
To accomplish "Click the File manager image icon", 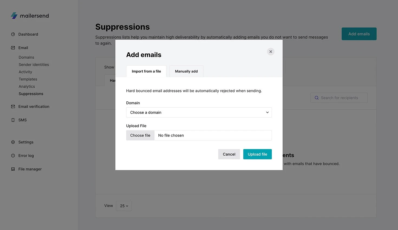I will point(13,169).
